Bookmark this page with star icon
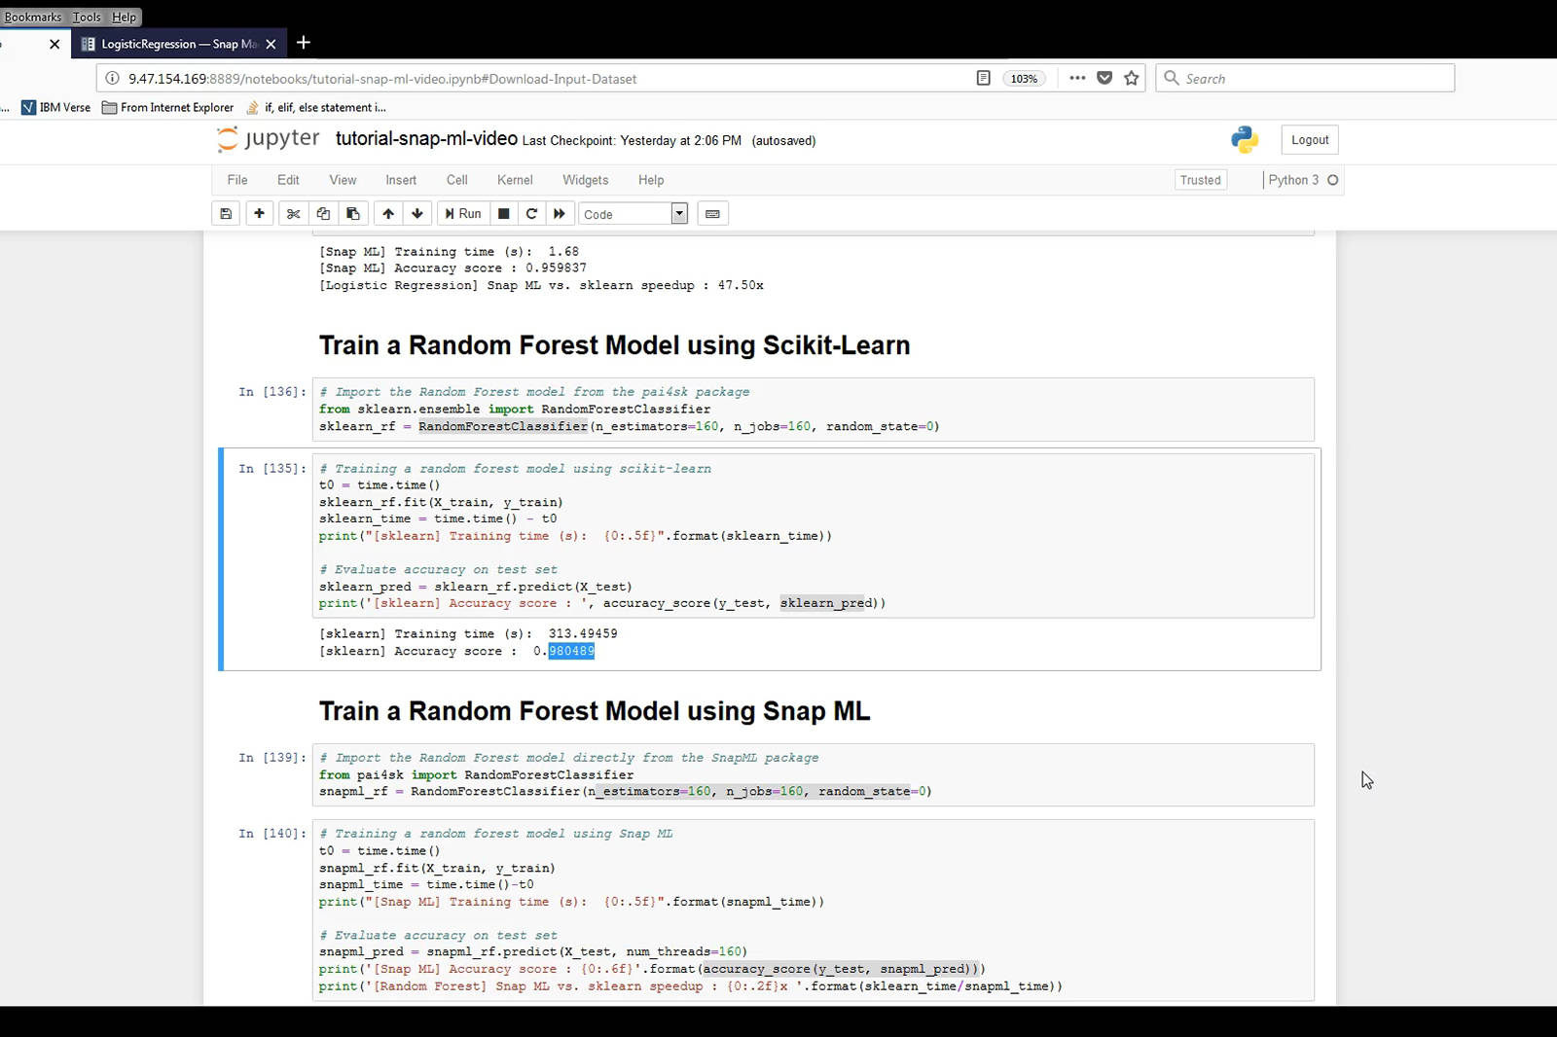 pyautogui.click(x=1131, y=79)
